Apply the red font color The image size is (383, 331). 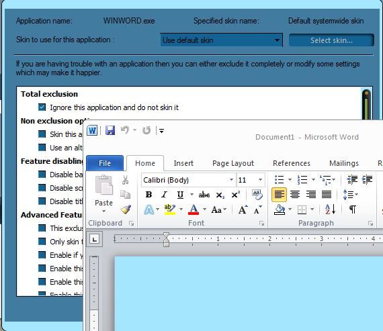(194, 209)
